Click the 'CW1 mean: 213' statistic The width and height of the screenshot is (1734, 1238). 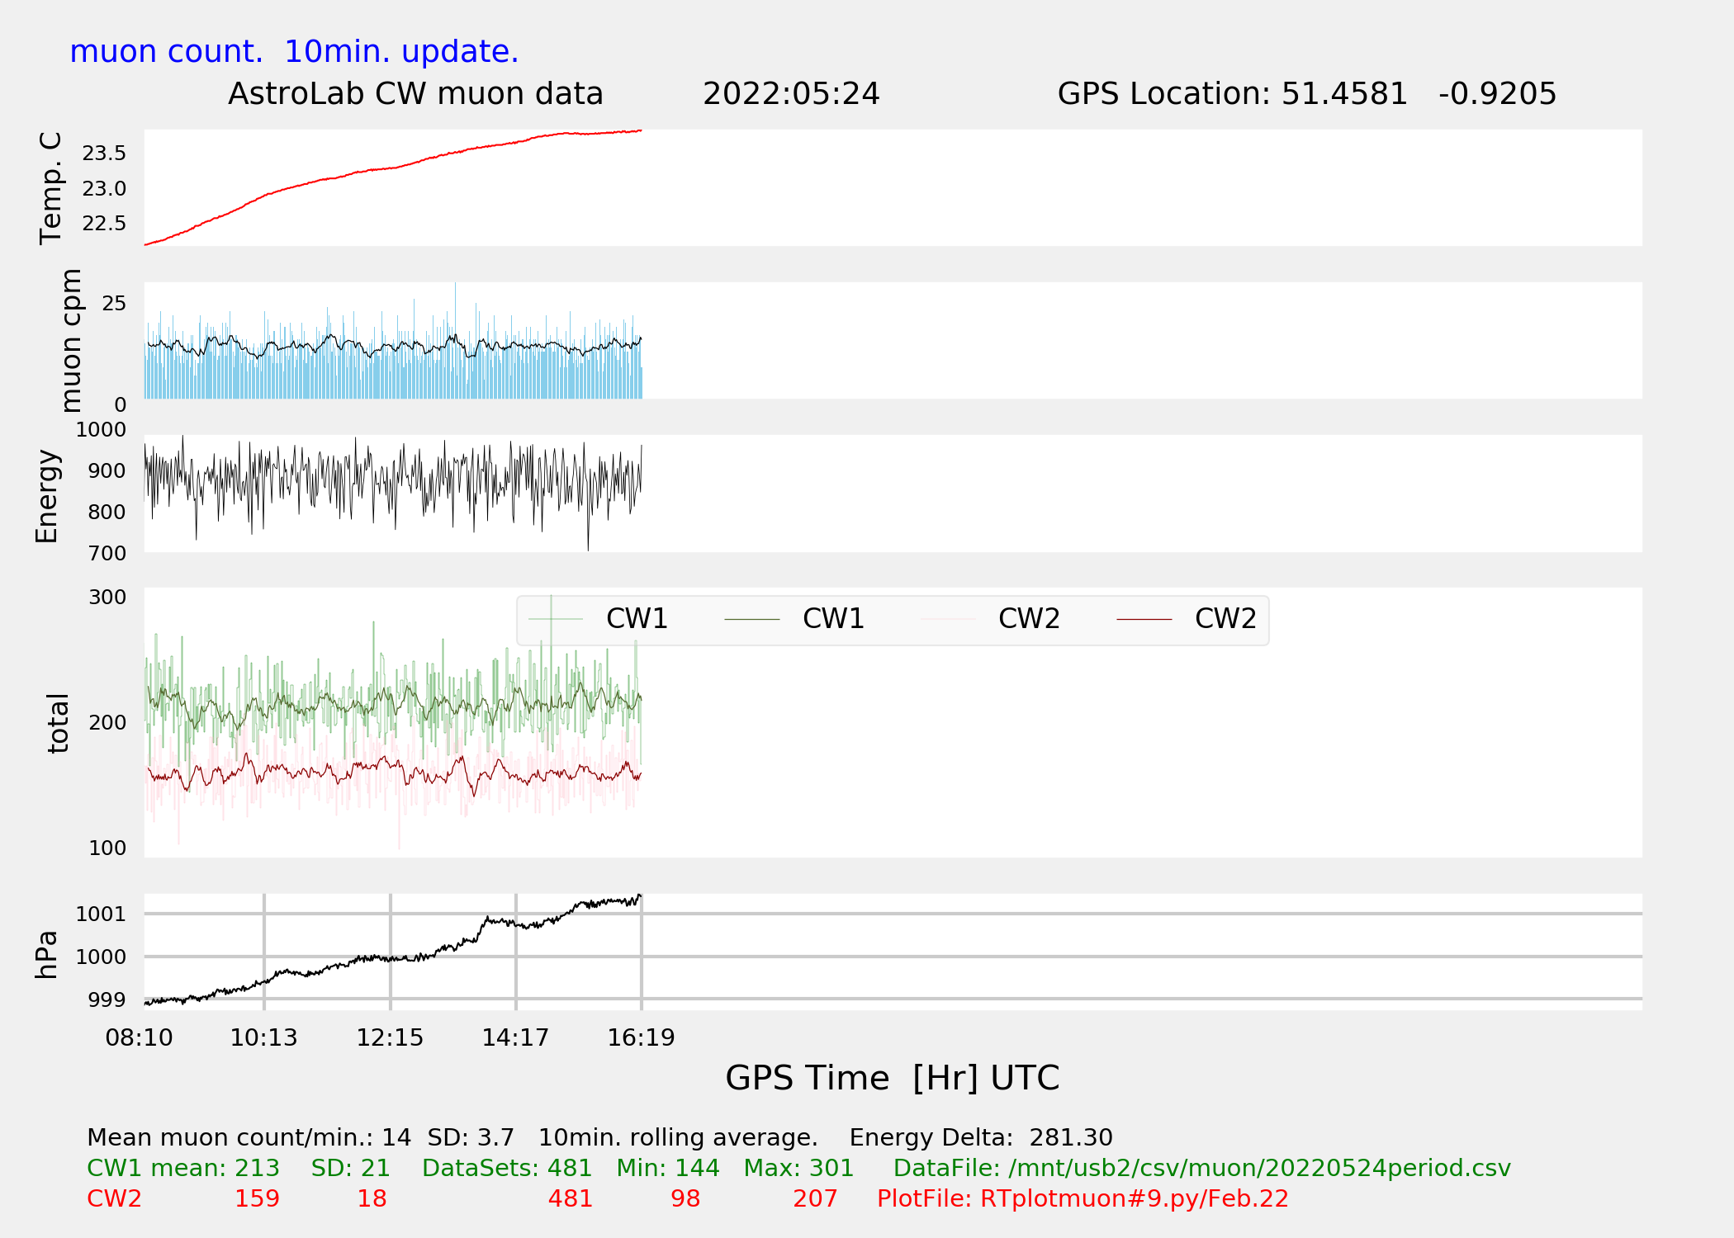point(183,1169)
